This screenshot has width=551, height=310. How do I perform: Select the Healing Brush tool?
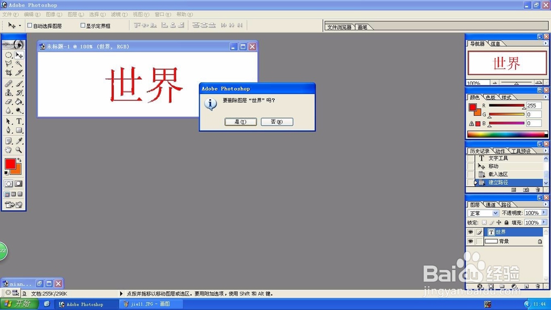pyautogui.click(x=8, y=84)
